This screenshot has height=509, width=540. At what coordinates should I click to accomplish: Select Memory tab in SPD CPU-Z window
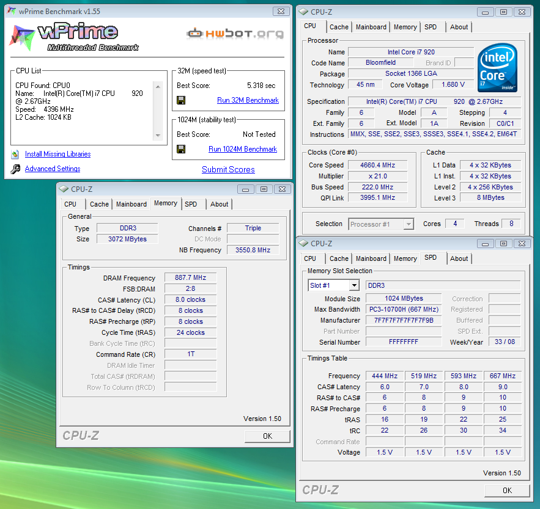(x=405, y=258)
